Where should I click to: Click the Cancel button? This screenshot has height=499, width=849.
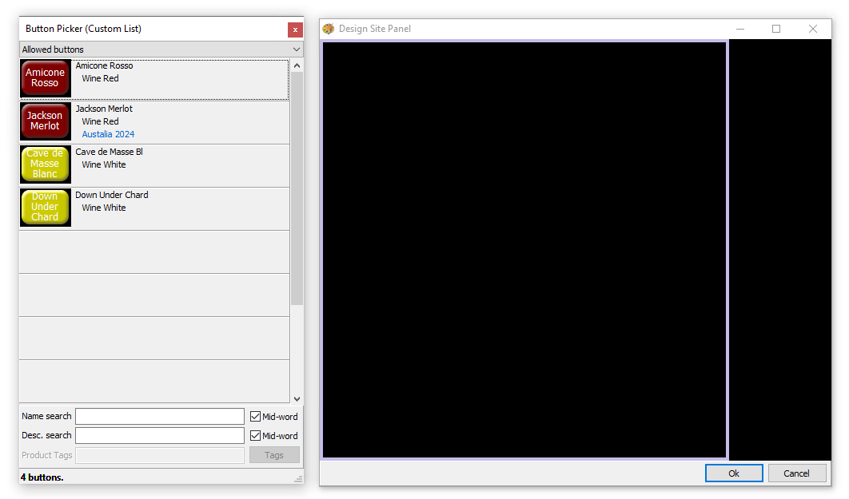tap(796, 473)
